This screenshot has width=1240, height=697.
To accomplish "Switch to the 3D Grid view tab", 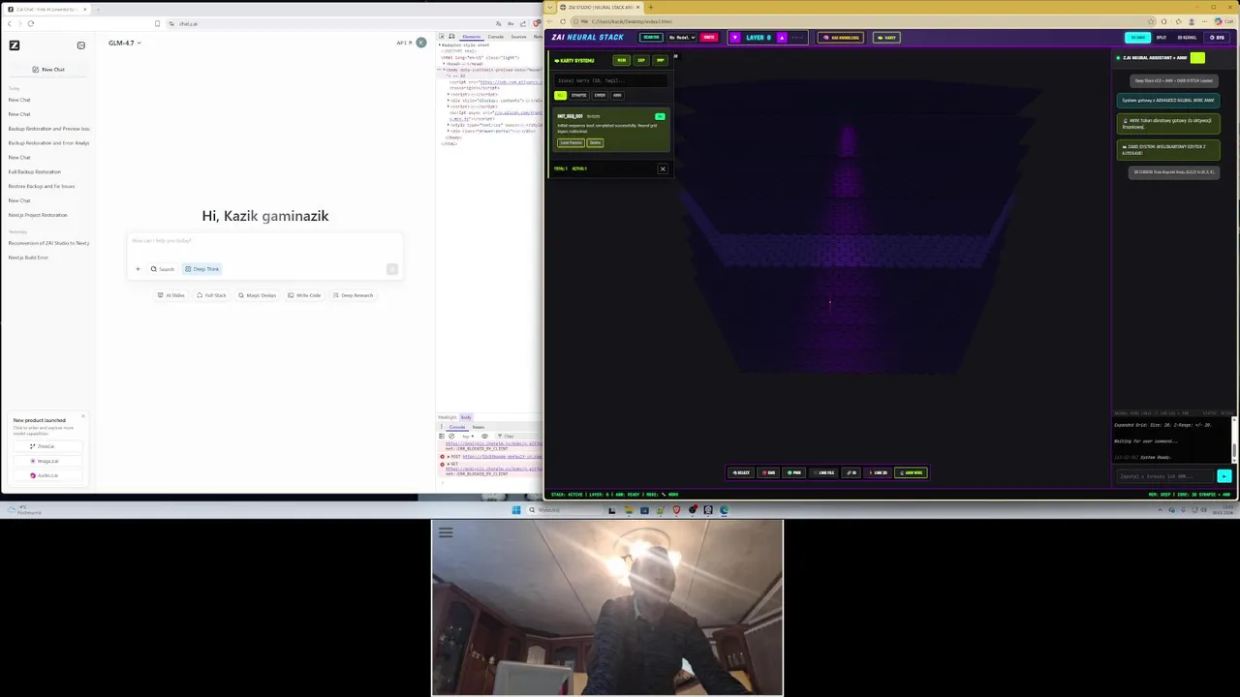I will click(1138, 38).
